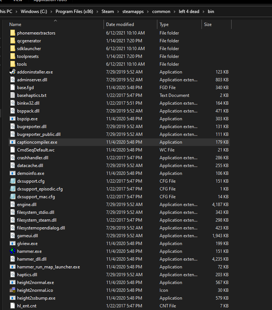This screenshot has height=310, width=272.
Task: Click the toolpresets folder icon
Action: click(13, 56)
